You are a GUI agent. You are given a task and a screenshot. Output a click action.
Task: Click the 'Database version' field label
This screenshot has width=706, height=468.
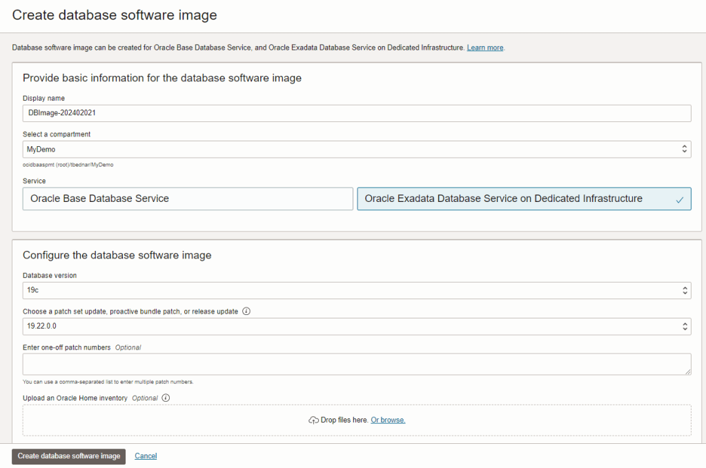(50, 275)
